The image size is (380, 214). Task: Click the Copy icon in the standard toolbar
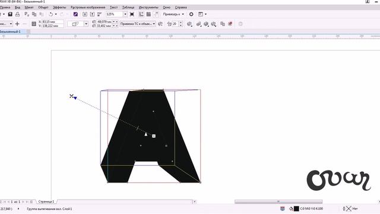[34, 14]
